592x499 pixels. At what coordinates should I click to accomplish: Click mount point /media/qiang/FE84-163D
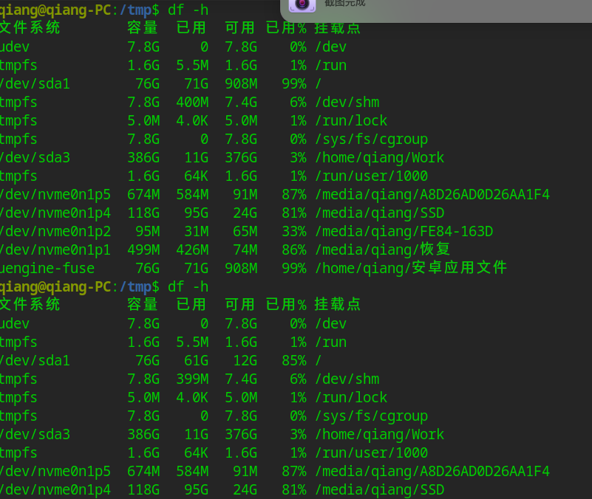404,231
